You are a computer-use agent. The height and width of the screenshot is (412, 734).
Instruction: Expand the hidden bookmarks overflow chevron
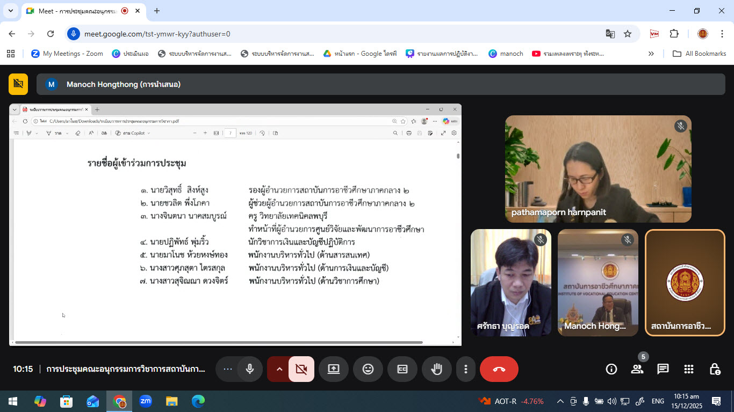[651, 54]
